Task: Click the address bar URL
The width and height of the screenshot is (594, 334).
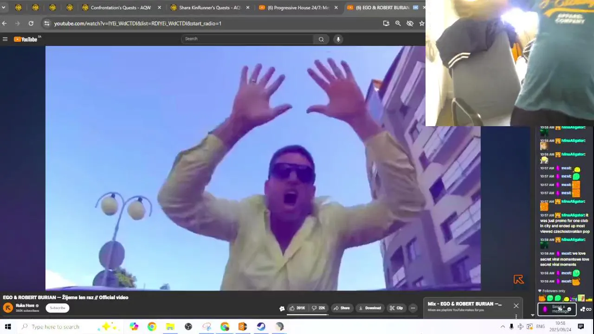Action: (137, 23)
